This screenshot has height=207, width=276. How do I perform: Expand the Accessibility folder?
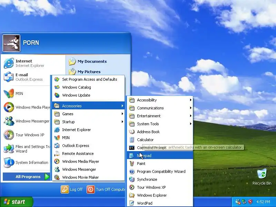160,100
